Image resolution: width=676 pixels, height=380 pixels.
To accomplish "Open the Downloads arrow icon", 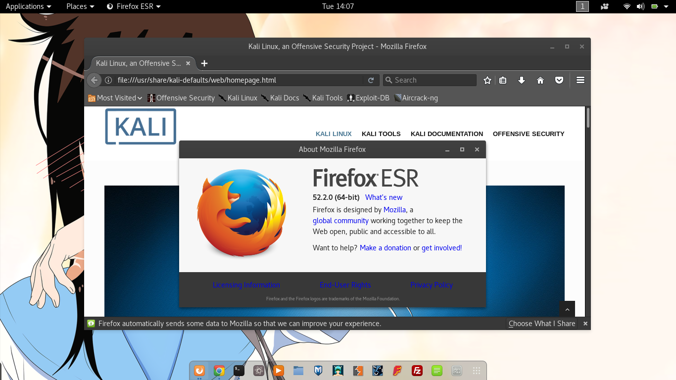I will 521,80.
